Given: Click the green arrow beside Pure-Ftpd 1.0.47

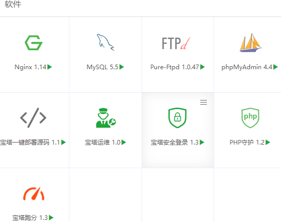Looking at the screenshot, I should 202,67.
